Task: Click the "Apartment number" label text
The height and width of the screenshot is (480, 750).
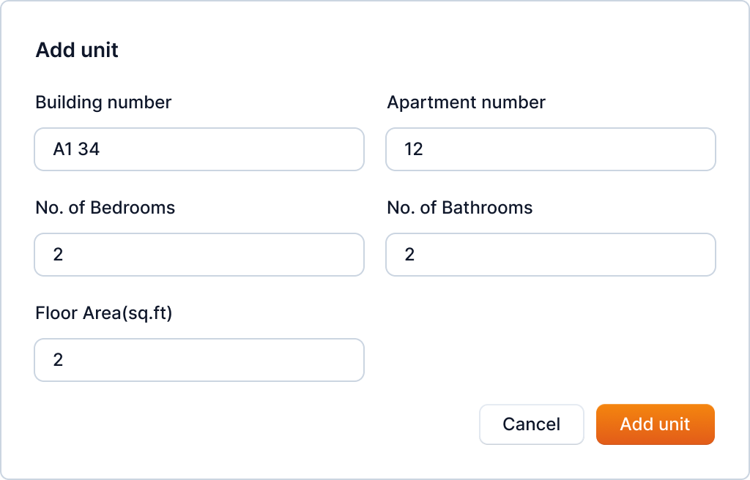Action: (466, 102)
